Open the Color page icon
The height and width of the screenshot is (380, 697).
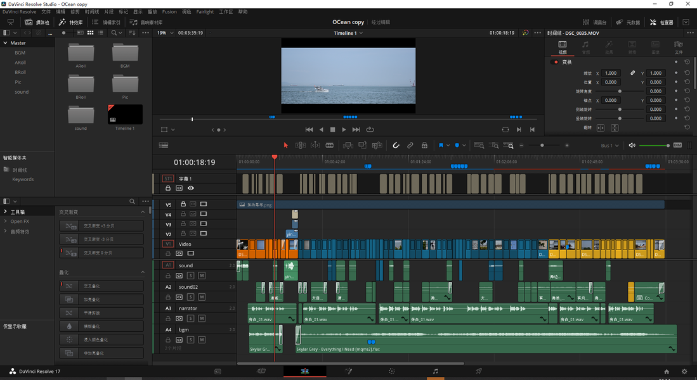391,371
